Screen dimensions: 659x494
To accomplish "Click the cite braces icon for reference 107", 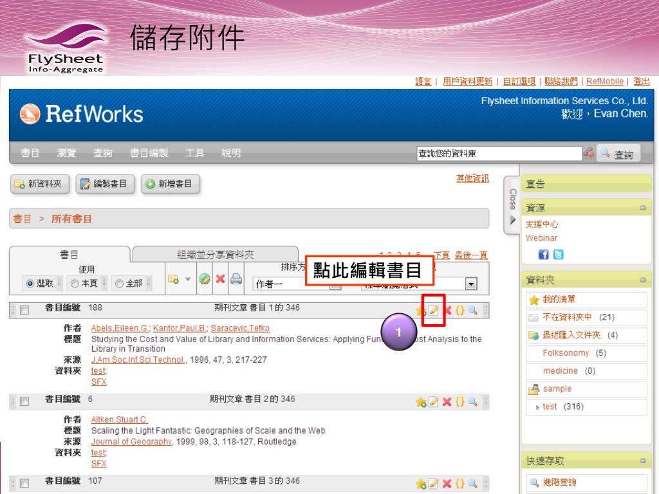I will click(459, 484).
